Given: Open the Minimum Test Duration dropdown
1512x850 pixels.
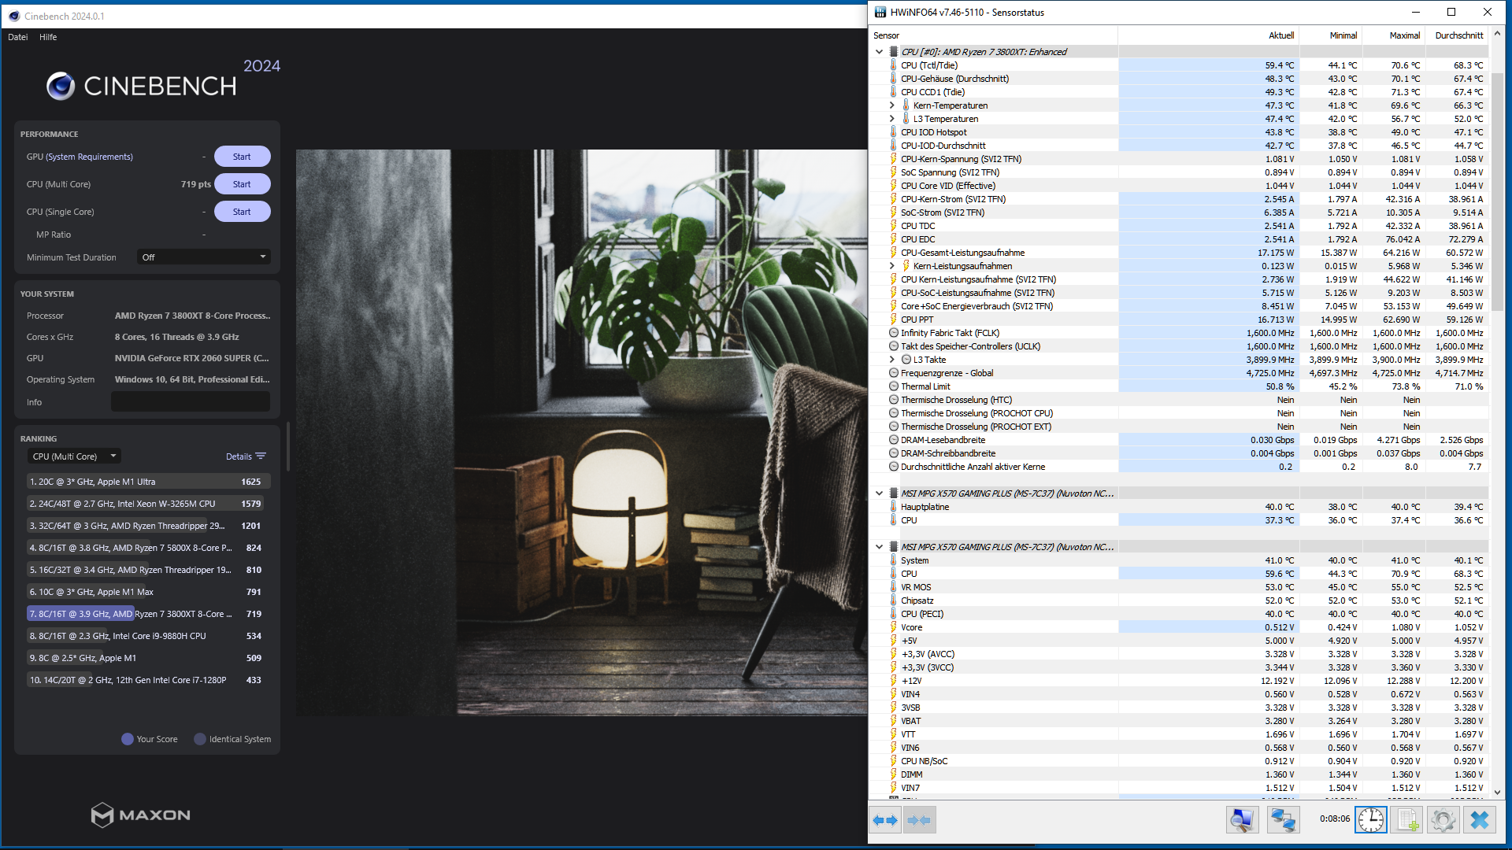Looking at the screenshot, I should 204,257.
